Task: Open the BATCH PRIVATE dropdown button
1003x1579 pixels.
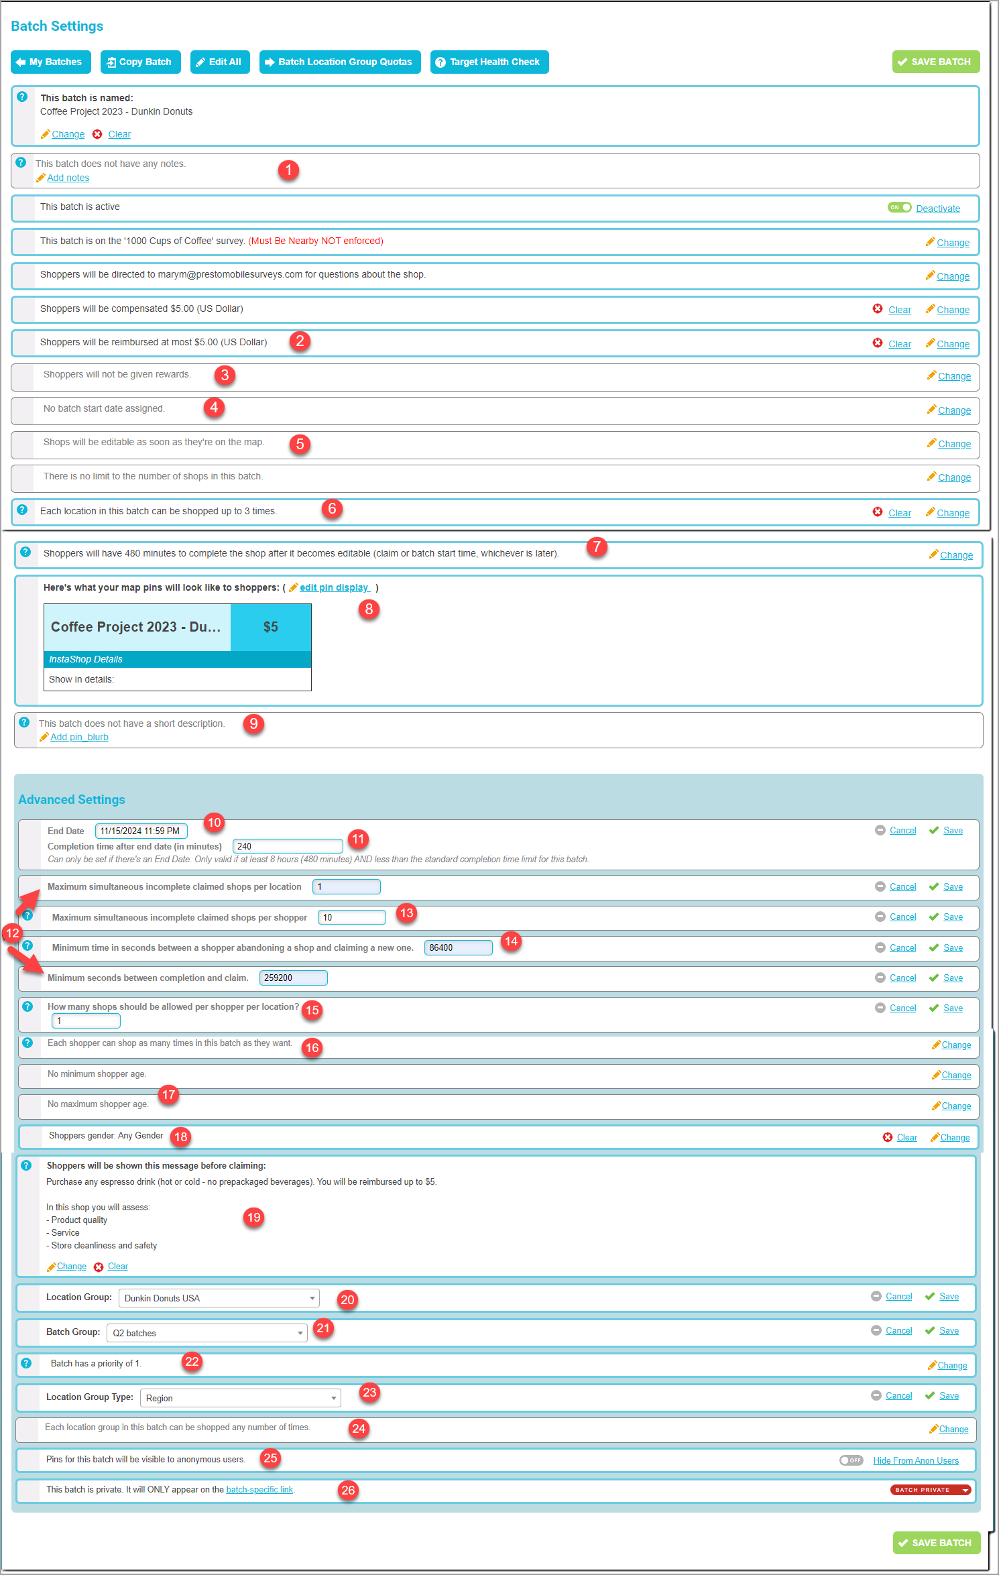Action: click(931, 1490)
